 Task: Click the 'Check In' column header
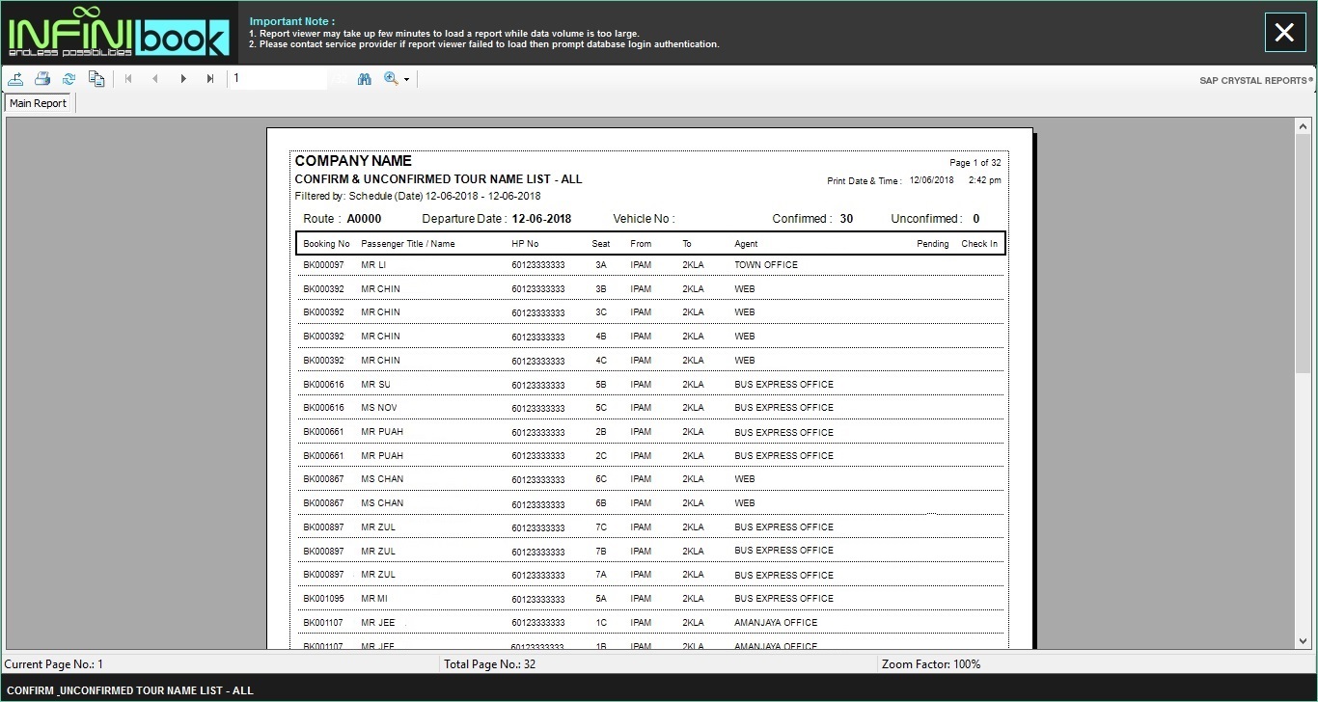[979, 244]
